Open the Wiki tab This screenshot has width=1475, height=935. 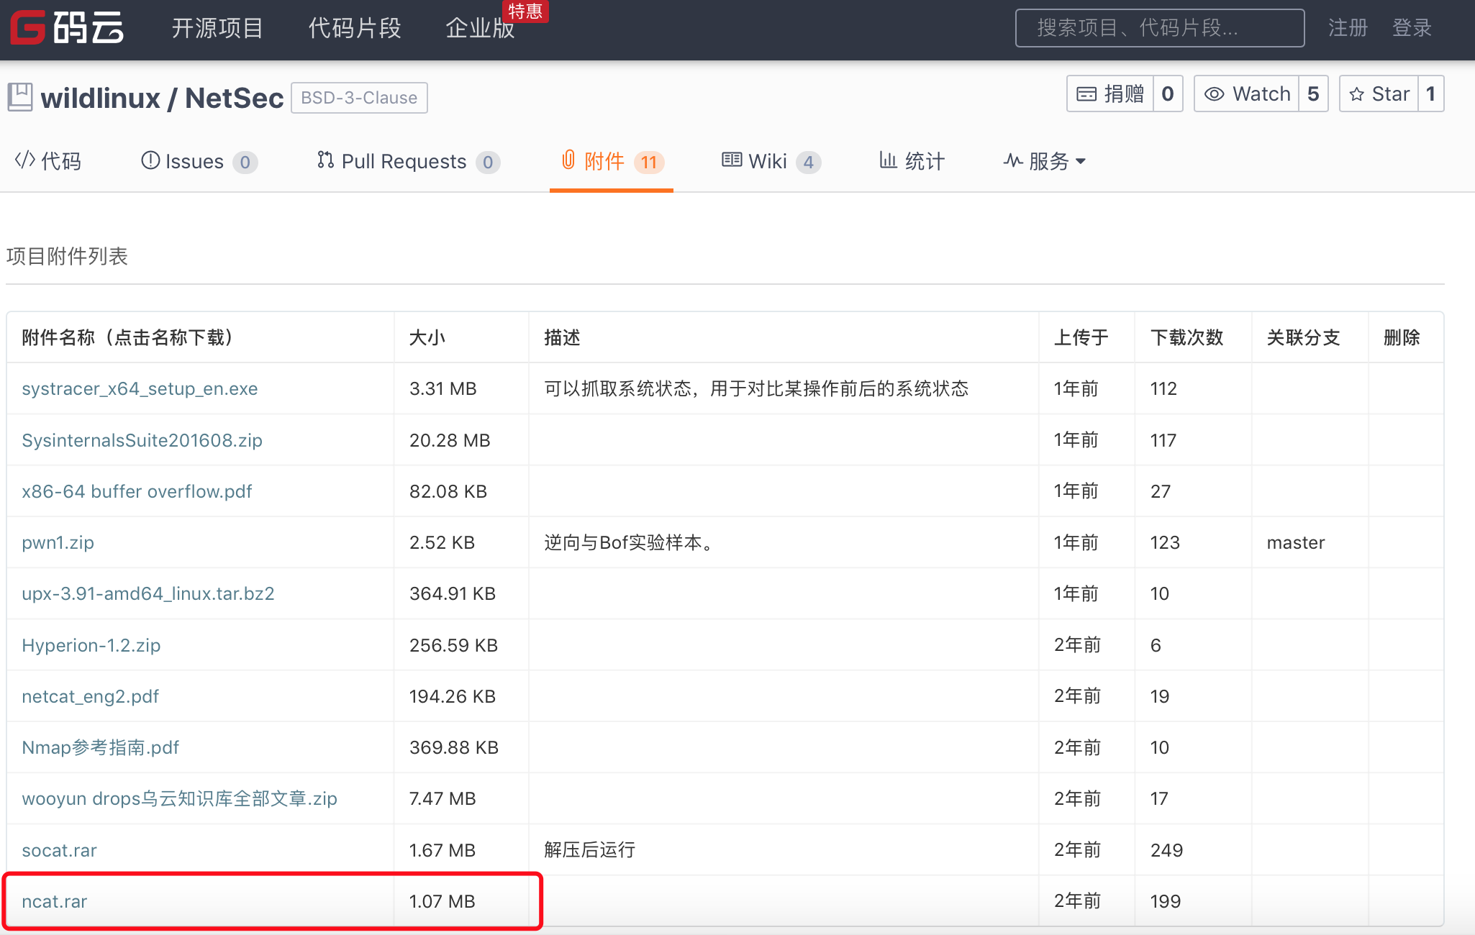pyautogui.click(x=767, y=161)
